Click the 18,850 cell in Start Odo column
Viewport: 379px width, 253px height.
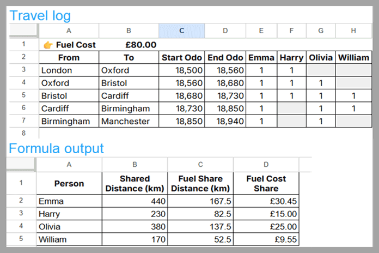pos(182,121)
